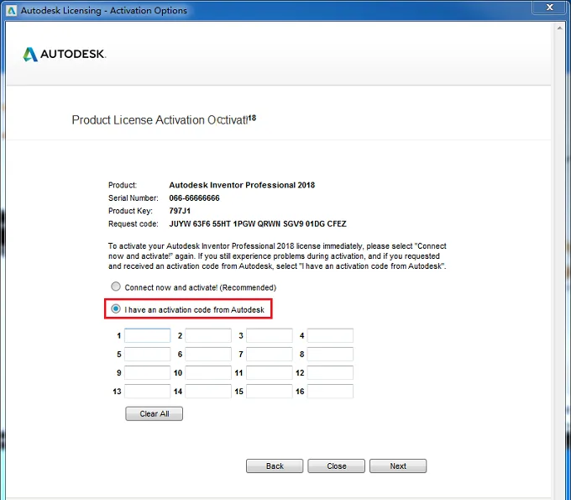Click the Request code: label
The width and height of the screenshot is (571, 500).
coord(134,224)
